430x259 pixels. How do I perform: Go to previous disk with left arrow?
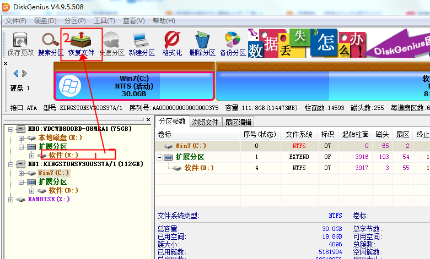click(x=16, y=73)
